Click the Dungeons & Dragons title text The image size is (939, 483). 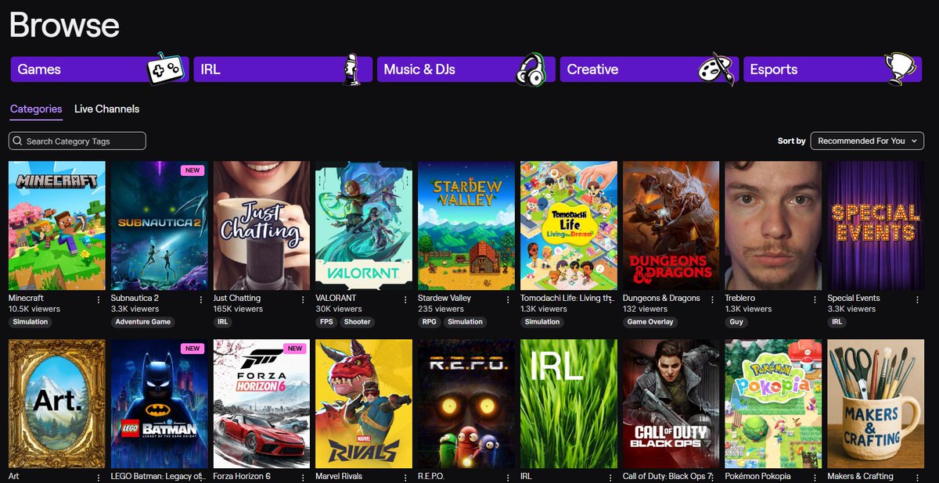661,299
